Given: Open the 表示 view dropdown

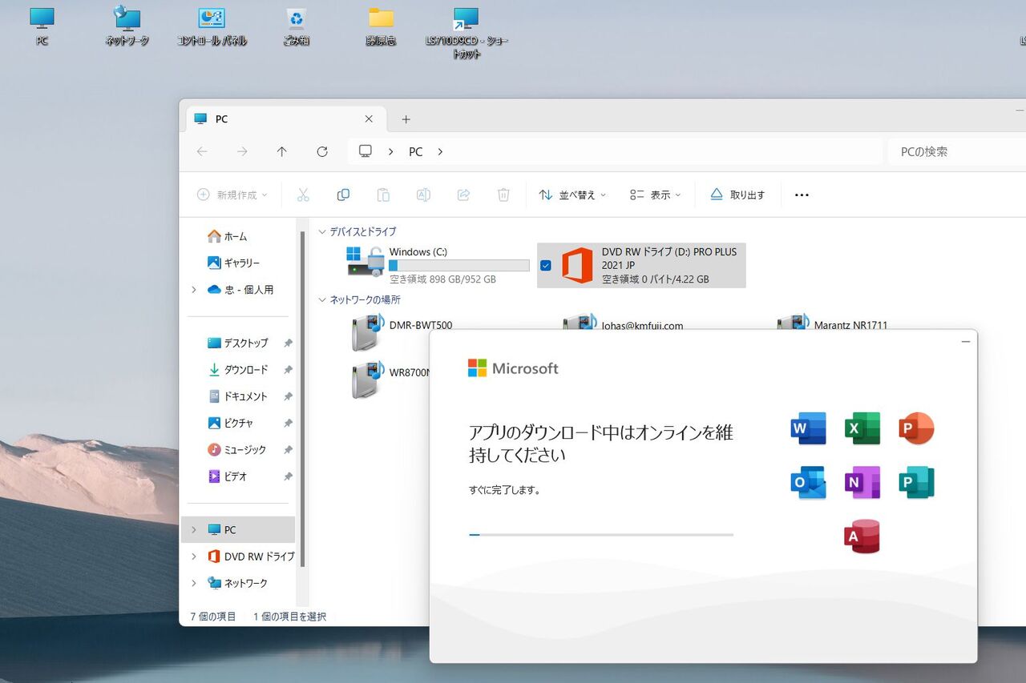Looking at the screenshot, I should click(x=655, y=195).
